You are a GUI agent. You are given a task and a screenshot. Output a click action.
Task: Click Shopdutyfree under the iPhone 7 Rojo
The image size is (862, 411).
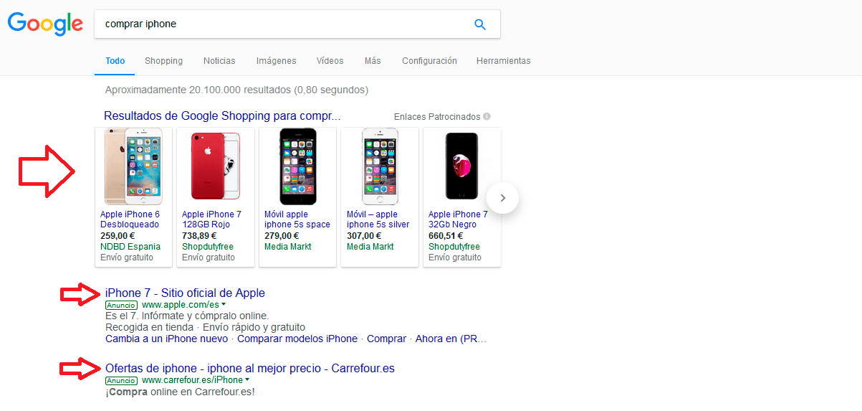pos(208,247)
